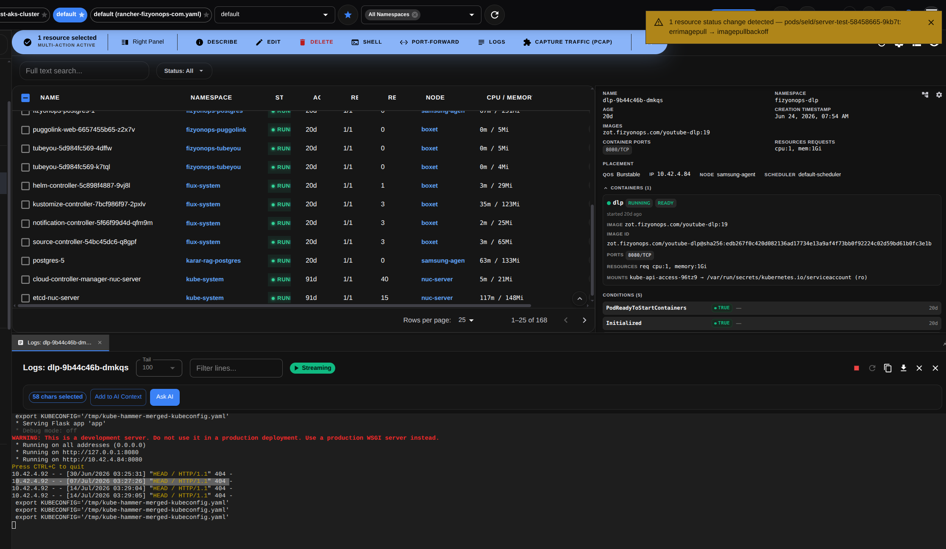946x549 pixels.
Task: Select Logs: dlp-9b44c46b-dm... tab
Action: (60, 343)
